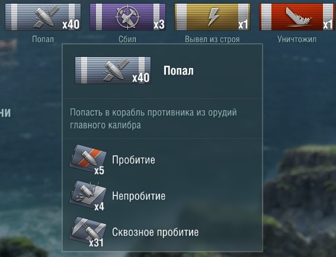Click the Уничтожил label under red ribbon
The height and width of the screenshot is (257, 336).
[297, 39]
